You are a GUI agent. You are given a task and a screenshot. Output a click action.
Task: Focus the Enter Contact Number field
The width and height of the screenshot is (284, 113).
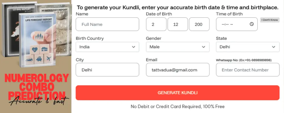click(x=247, y=70)
